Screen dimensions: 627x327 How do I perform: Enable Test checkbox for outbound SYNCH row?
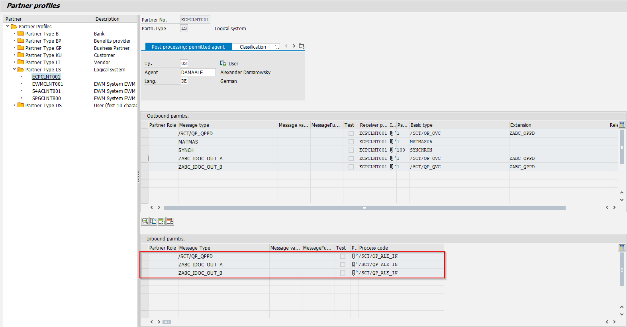[351, 150]
